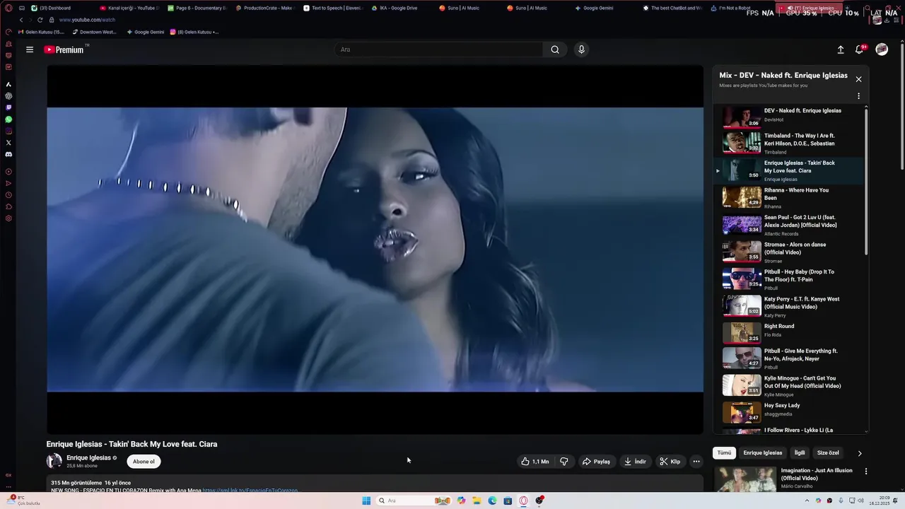Switch to the IKA Google Drive tab
Image resolution: width=905 pixels, height=509 pixels.
click(x=400, y=8)
